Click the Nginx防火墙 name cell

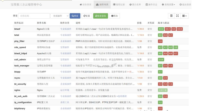pos(43,29)
